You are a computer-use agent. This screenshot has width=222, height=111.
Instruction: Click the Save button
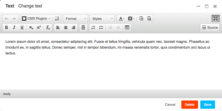tap(208, 105)
